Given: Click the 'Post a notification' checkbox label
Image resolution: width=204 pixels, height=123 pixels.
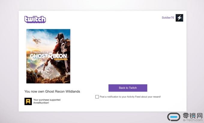Looking at the screenshot, I should [130, 97].
